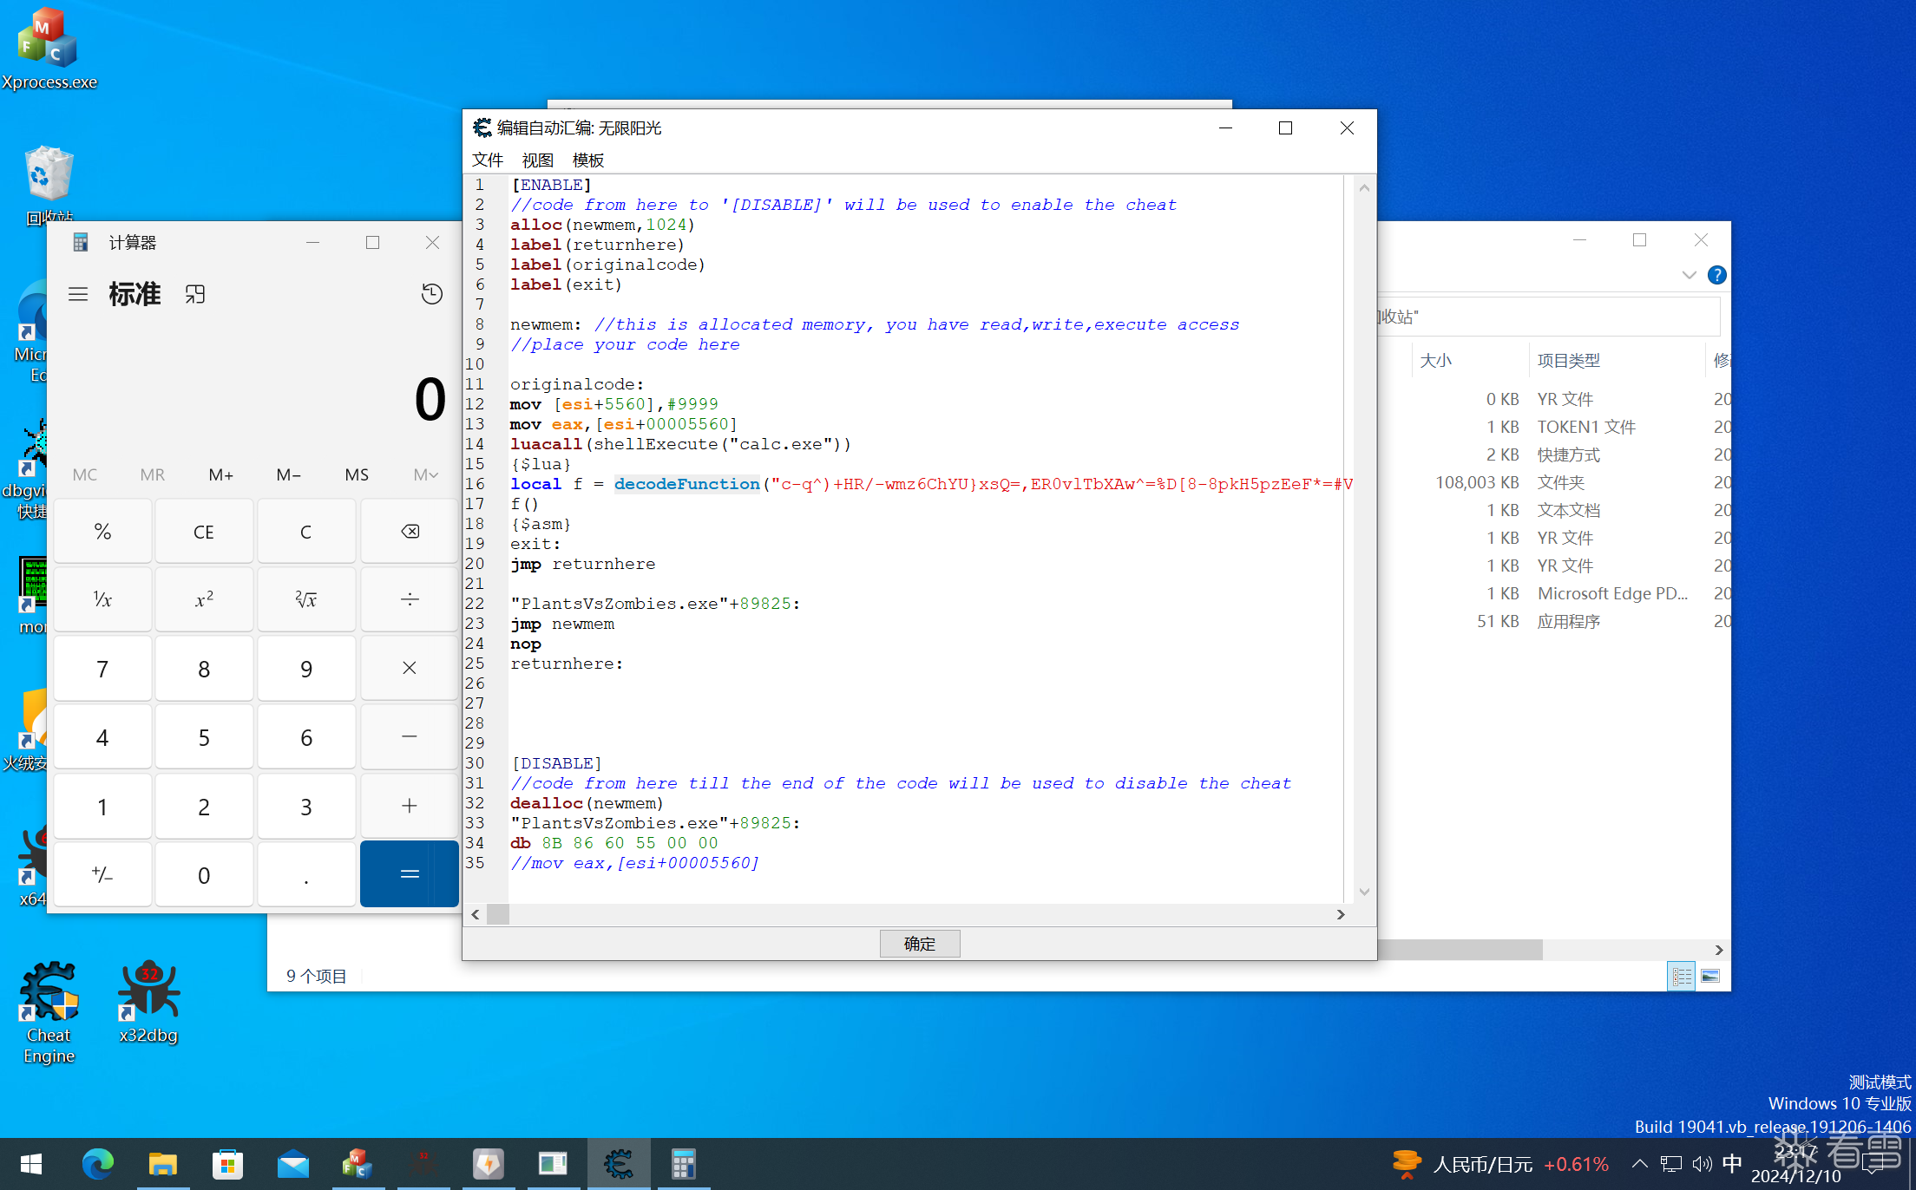Open the 模板 menu in editor
This screenshot has width=1916, height=1190.
click(587, 160)
